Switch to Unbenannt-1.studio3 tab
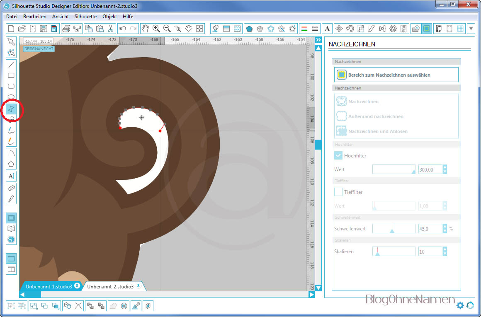 click(x=49, y=286)
